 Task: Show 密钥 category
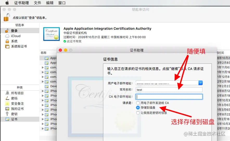[20, 114]
